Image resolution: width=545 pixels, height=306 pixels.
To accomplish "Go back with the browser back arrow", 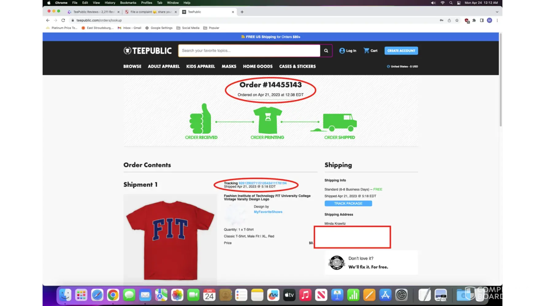I will click(x=48, y=21).
